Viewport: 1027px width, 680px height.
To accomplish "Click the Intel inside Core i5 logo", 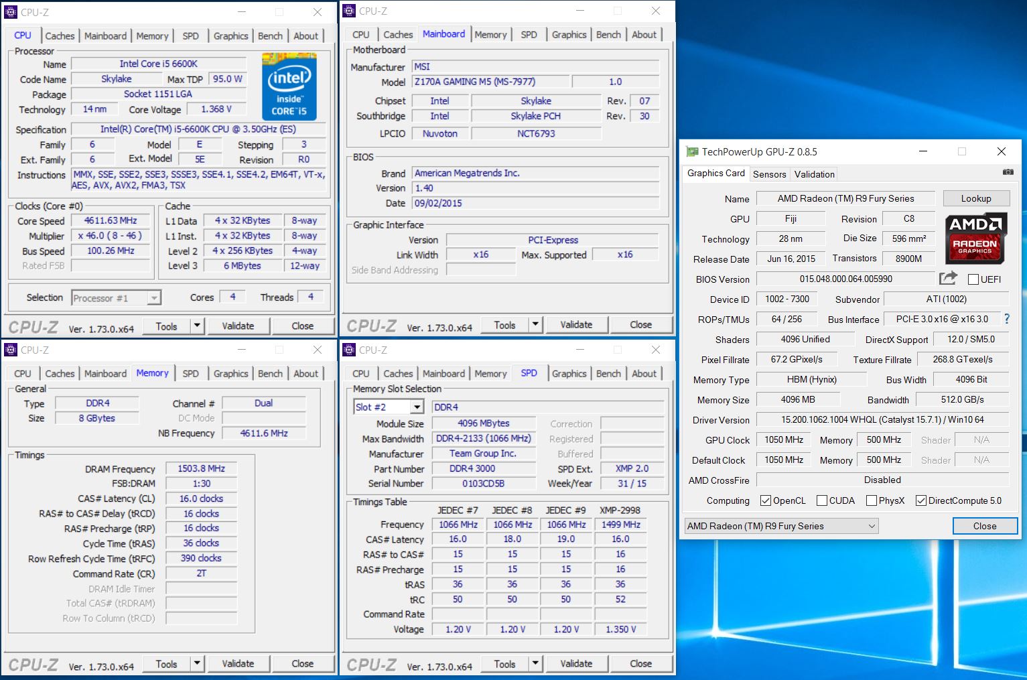I will point(289,87).
